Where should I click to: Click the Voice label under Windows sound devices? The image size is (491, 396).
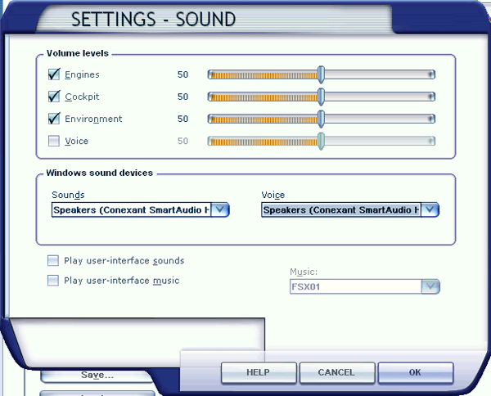[x=273, y=195]
